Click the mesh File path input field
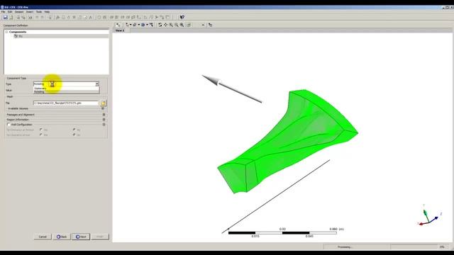454x255 pixels. (x=66, y=103)
